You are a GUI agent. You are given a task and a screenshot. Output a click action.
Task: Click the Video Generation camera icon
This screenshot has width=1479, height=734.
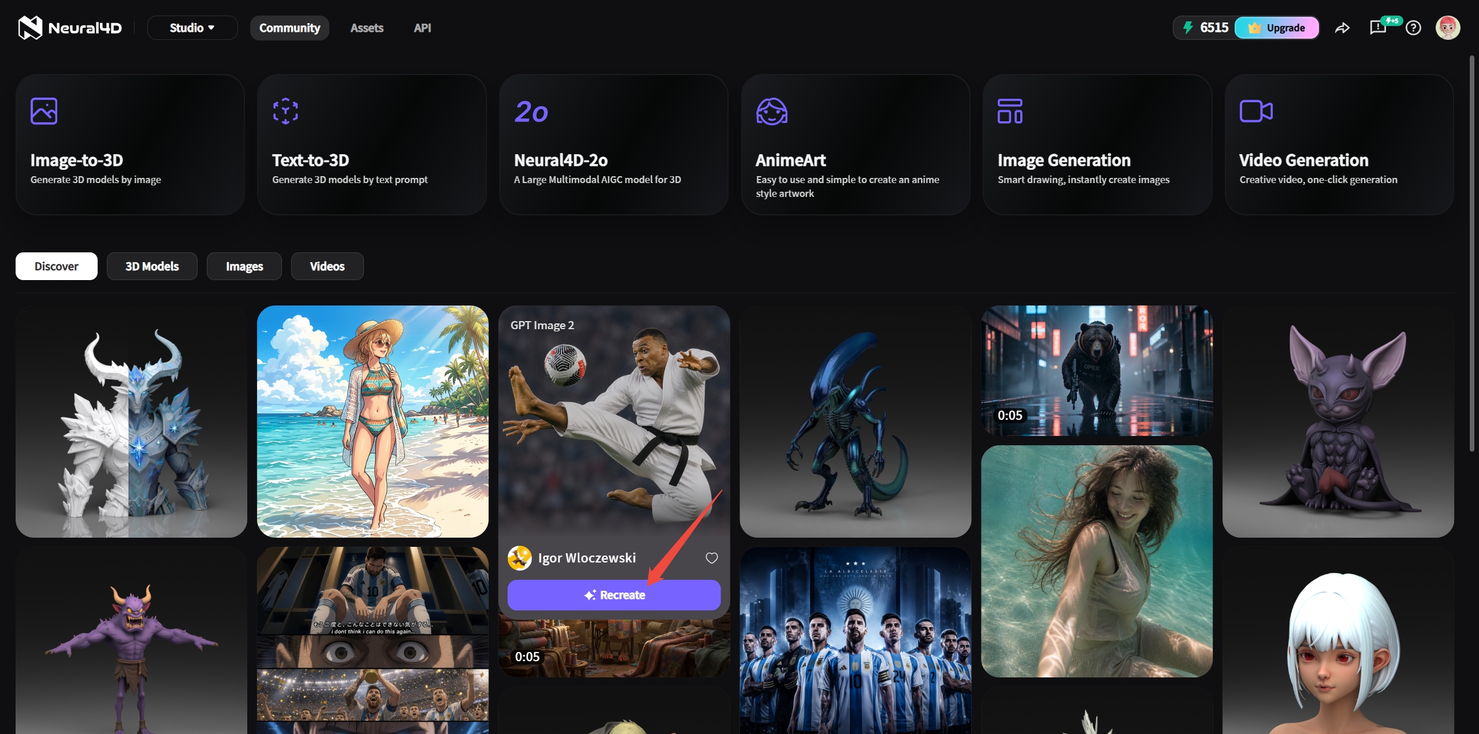coord(1256,111)
